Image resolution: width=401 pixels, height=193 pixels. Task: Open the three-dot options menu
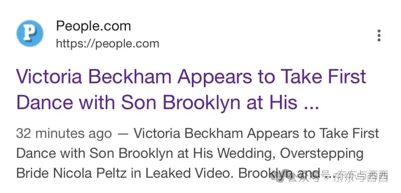(379, 36)
